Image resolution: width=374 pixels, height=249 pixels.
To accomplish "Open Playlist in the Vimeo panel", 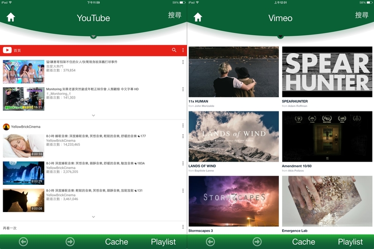I will 350,242.
